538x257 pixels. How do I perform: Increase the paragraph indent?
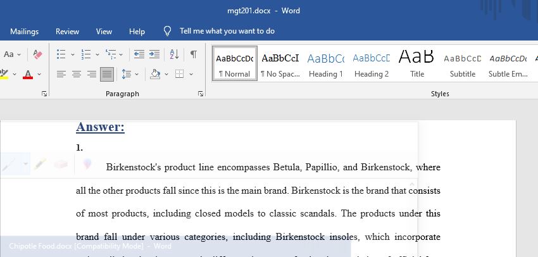[154, 54]
